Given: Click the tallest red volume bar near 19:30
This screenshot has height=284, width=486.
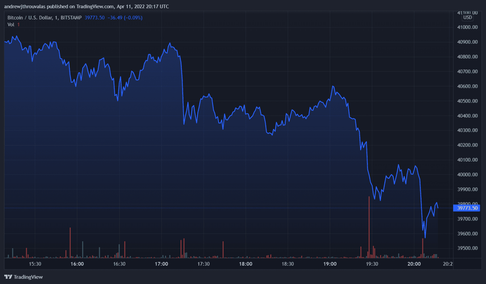Looking at the screenshot, I should [x=369, y=228].
